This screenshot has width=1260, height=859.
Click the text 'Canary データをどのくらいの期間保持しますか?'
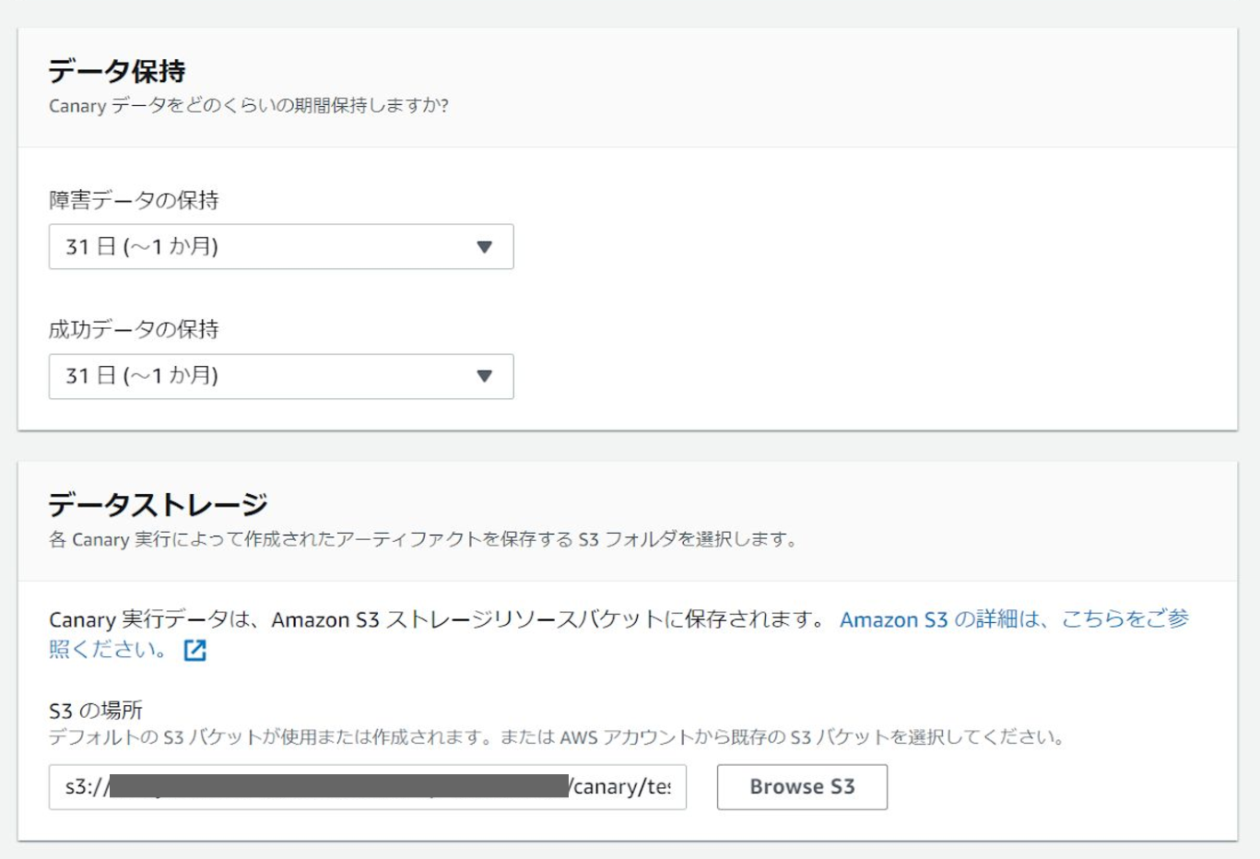[249, 106]
